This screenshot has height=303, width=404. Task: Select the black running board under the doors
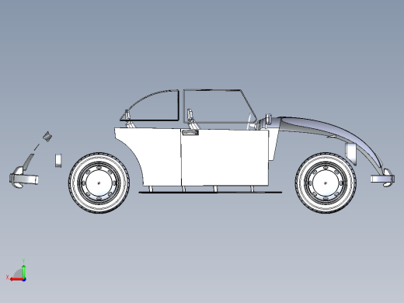coord(211,193)
